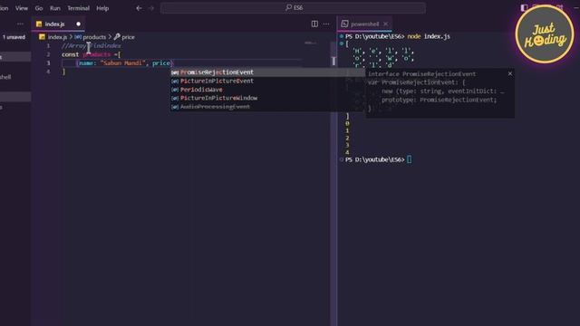The height and width of the screenshot is (326, 580).
Task: Click the terminal prompt cursor
Action: 409,159
